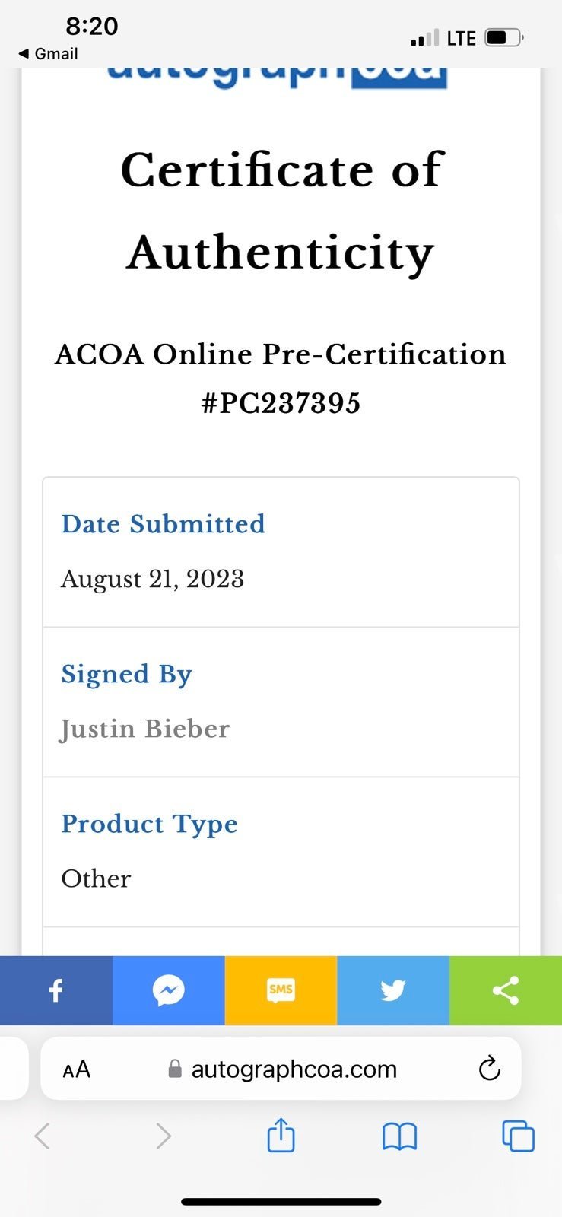This screenshot has width=562, height=1217.
Task: Click the autographcoa logo at top
Action: tap(277, 76)
